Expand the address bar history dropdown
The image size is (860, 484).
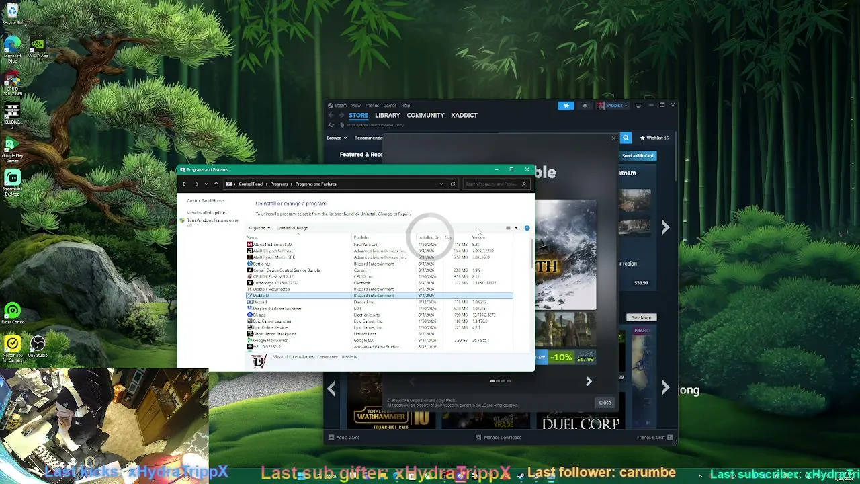click(441, 184)
